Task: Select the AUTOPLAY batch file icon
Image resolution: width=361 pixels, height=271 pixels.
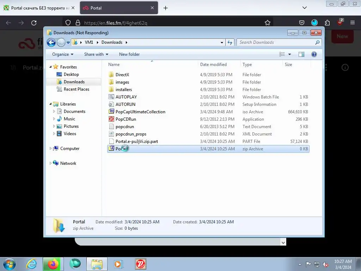Action: click(x=111, y=97)
